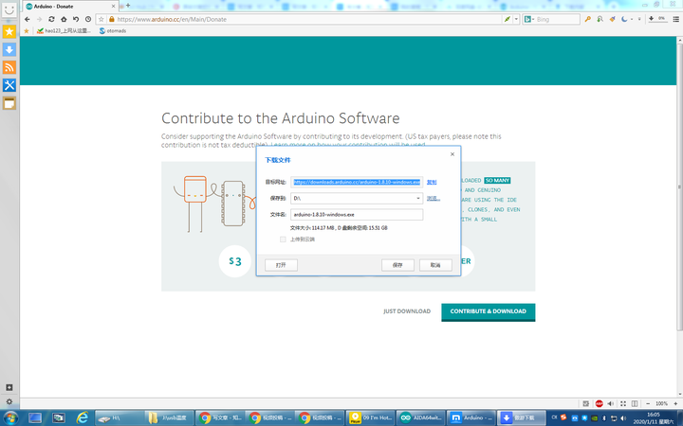Viewport: 683px width, 426px height.
Task: Toggle night mode with the moon icon
Action: pos(624,19)
